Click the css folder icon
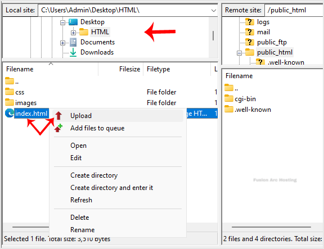This screenshot has height=249, width=324. (10, 92)
